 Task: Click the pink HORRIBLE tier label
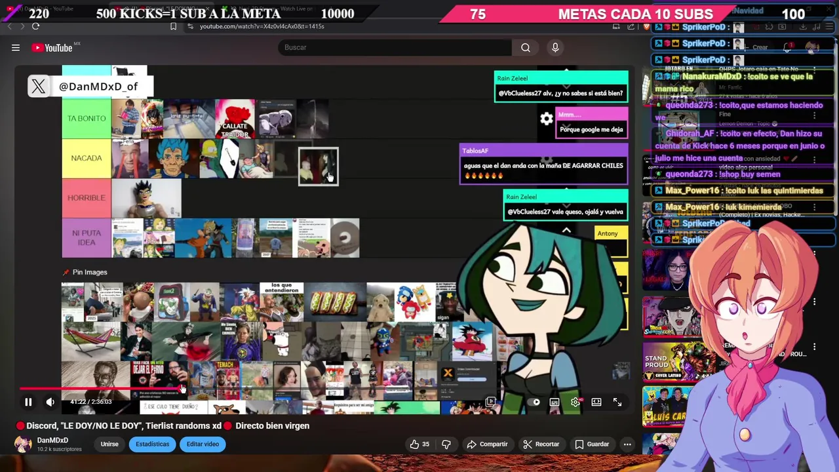click(87, 197)
